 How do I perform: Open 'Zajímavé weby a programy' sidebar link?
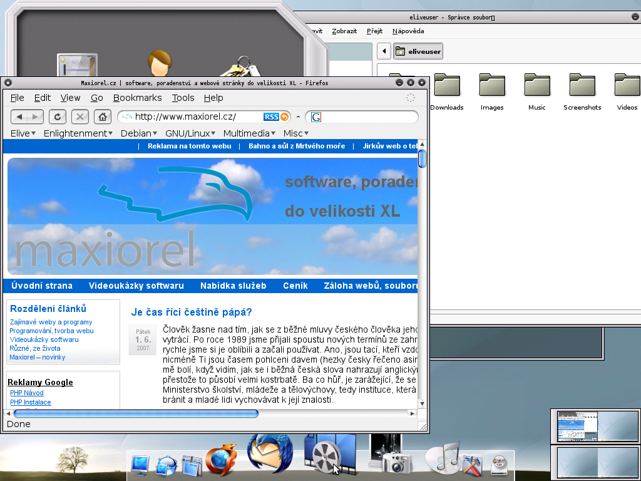tap(51, 323)
